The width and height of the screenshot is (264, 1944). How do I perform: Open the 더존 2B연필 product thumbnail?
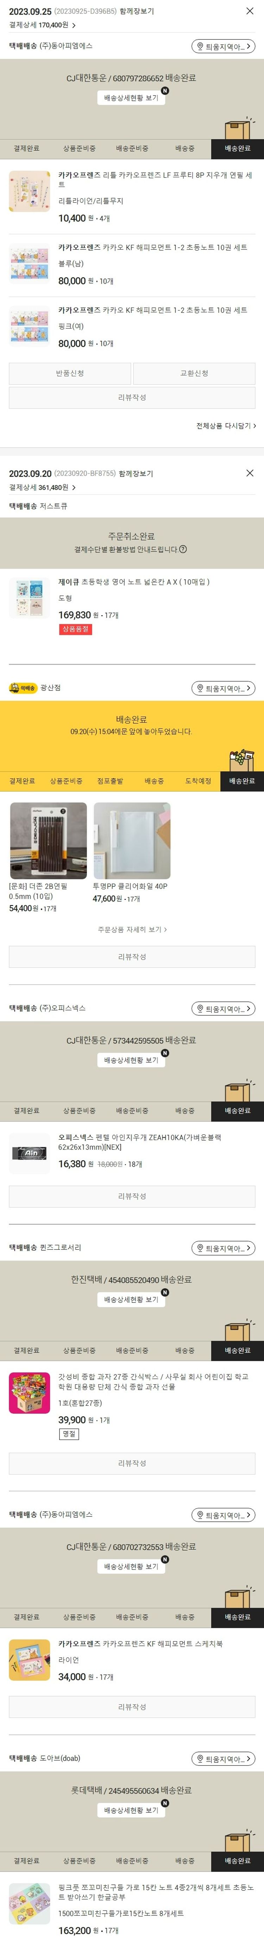pyautogui.click(x=48, y=841)
